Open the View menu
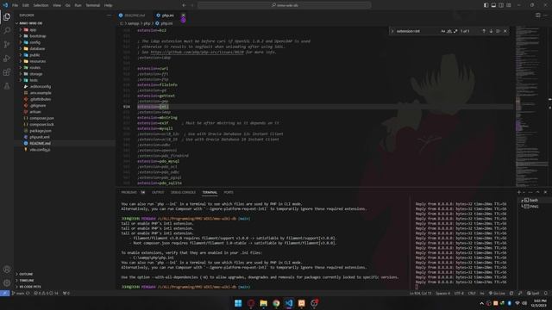 (57, 5)
